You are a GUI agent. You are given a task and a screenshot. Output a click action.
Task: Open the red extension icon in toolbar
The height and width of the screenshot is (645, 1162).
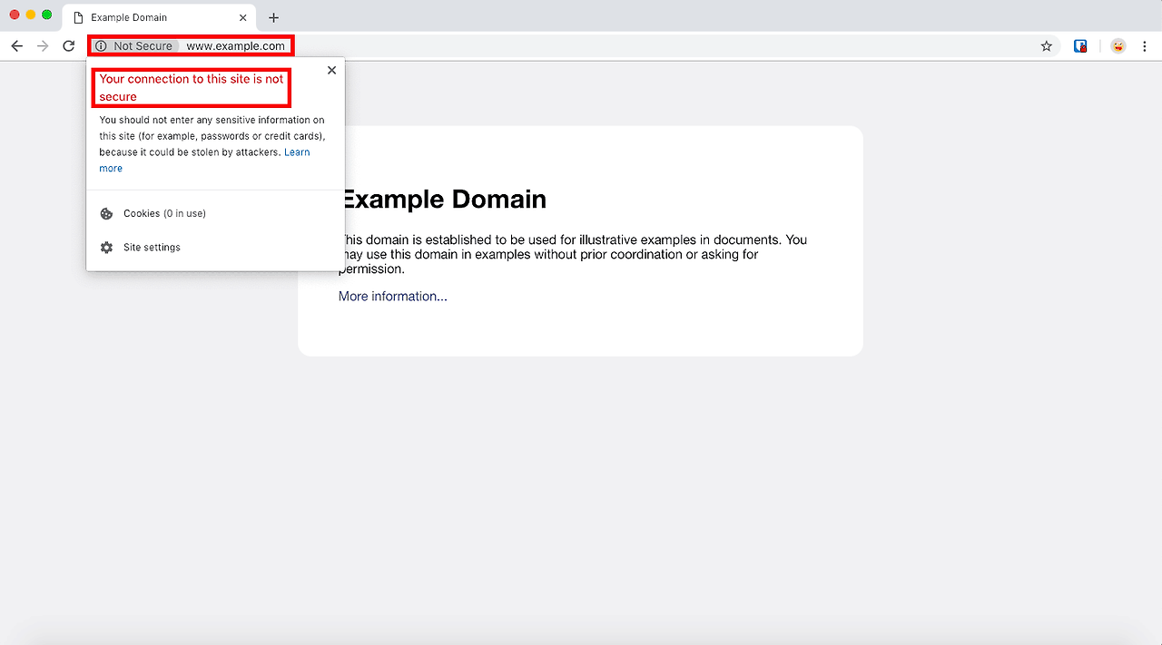pyautogui.click(x=1080, y=46)
